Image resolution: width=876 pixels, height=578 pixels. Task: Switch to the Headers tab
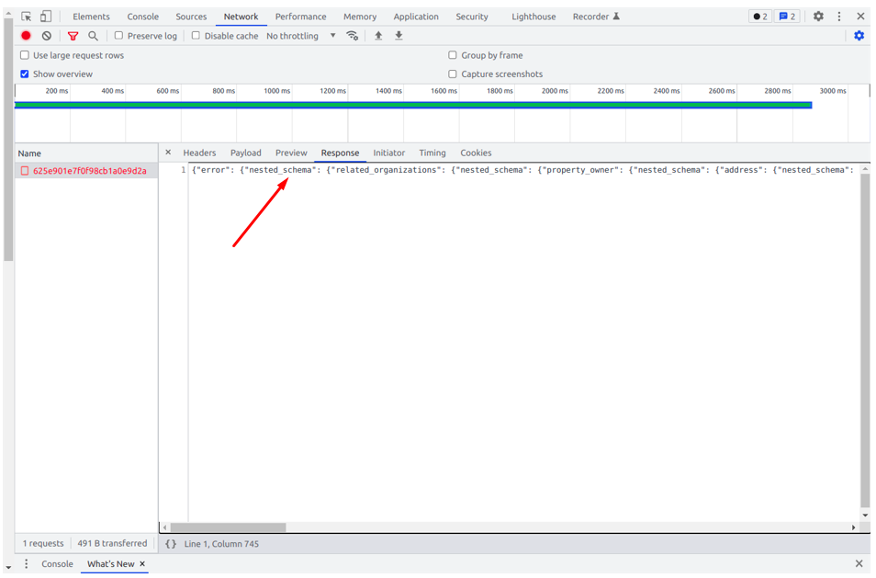199,153
